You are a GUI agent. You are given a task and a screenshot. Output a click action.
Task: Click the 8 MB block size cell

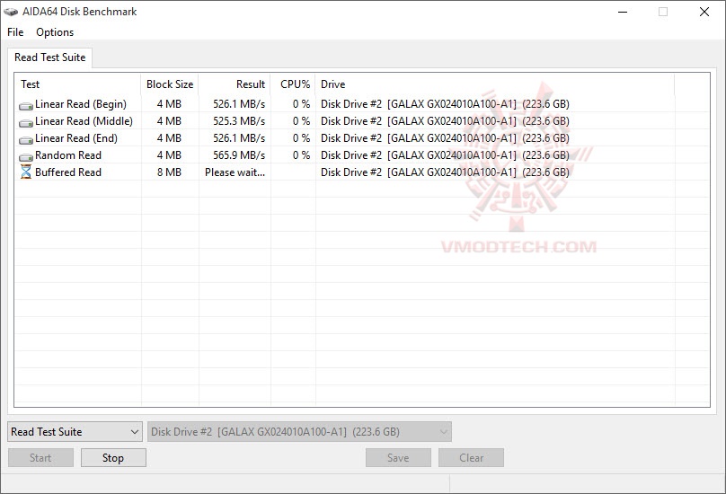point(169,172)
